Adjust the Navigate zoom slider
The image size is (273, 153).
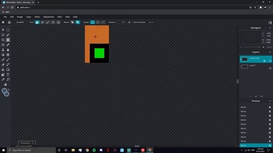coord(252,47)
